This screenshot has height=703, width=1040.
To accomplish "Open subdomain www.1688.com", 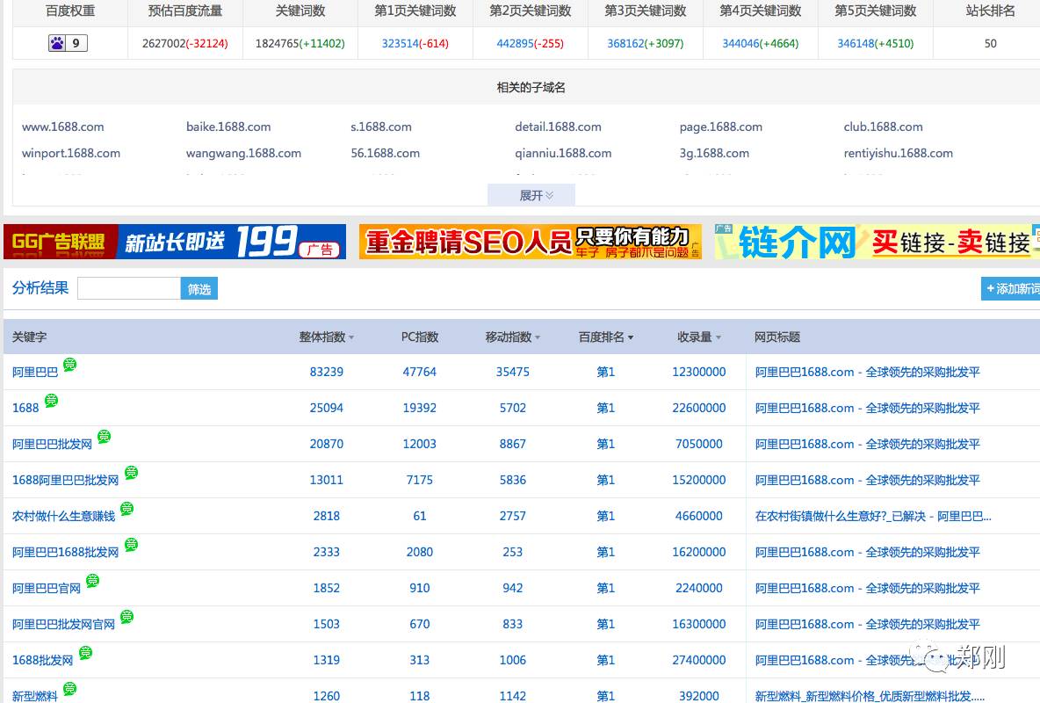I will pyautogui.click(x=63, y=127).
